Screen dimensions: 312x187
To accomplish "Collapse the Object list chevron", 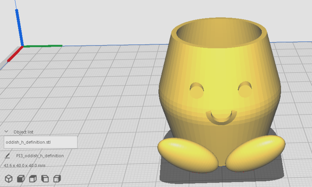I will click(6, 132).
